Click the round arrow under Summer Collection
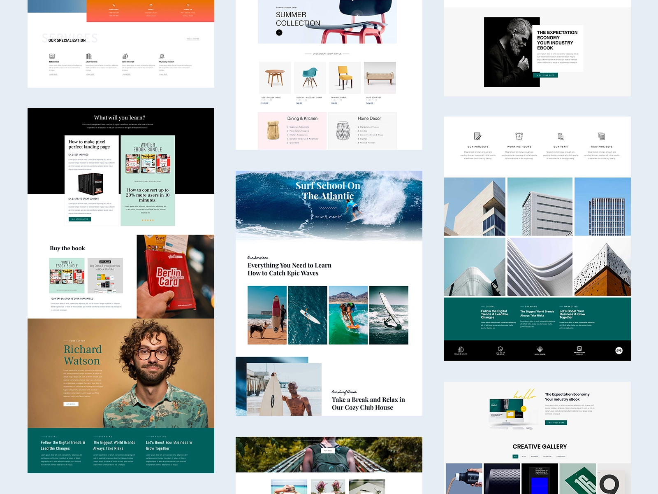Image resolution: width=658 pixels, height=494 pixels. 279,33
